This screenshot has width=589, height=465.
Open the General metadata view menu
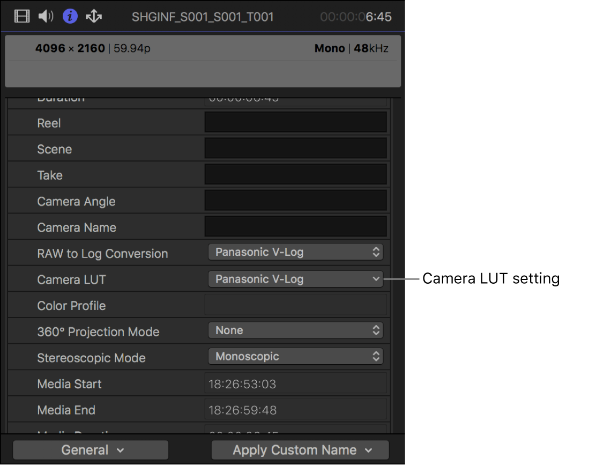90,450
